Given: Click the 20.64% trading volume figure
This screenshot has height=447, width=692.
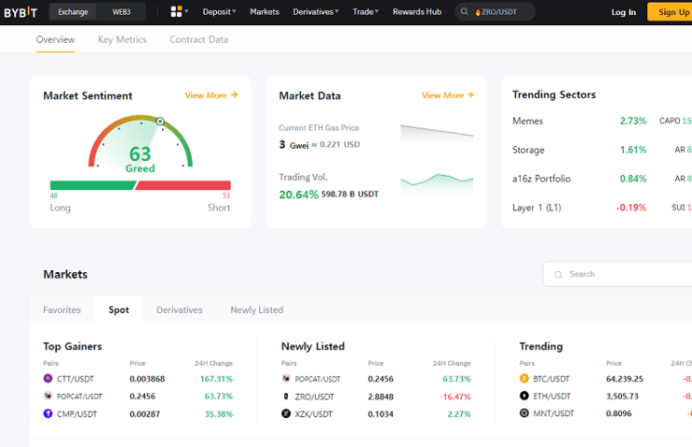Looking at the screenshot, I should click(298, 194).
